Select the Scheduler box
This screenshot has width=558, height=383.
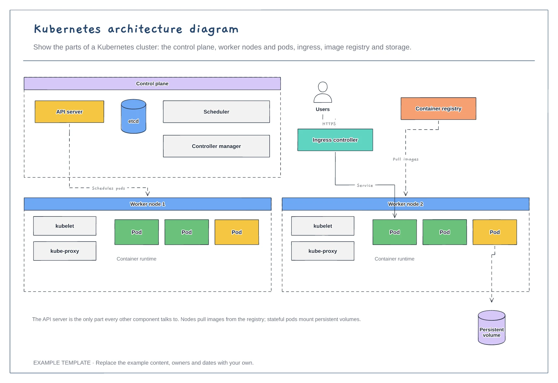coord(216,112)
